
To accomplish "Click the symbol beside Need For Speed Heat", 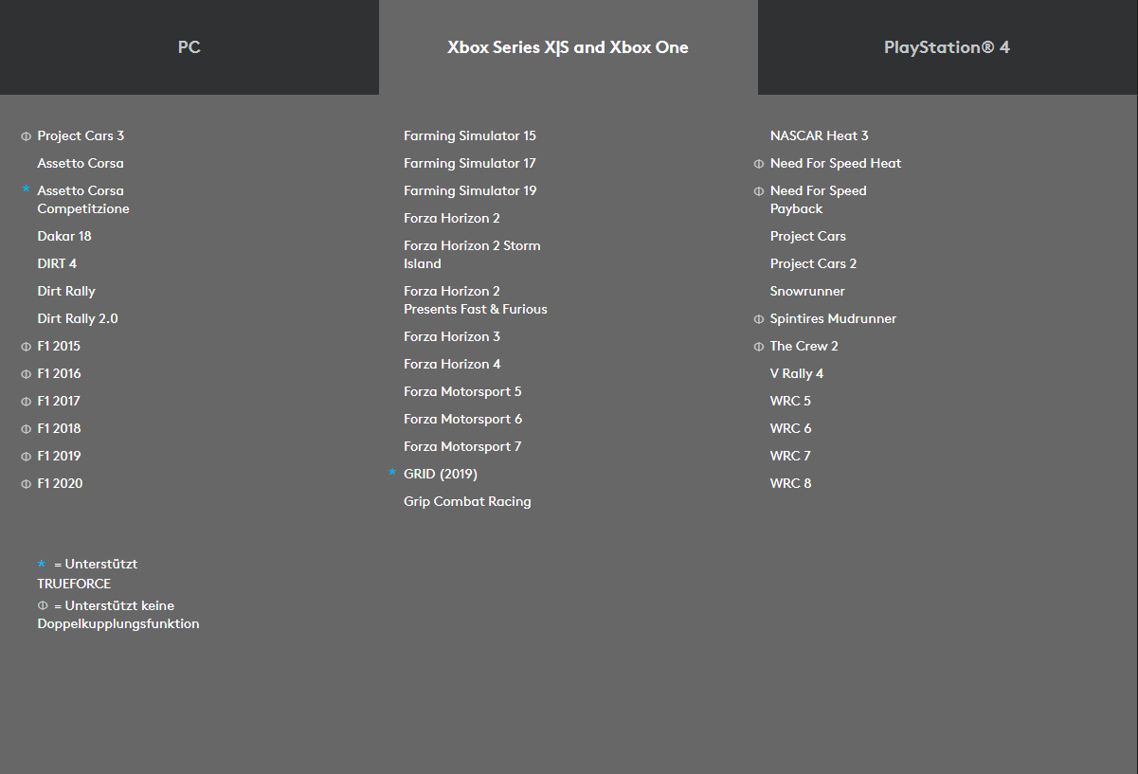I will pos(759,164).
